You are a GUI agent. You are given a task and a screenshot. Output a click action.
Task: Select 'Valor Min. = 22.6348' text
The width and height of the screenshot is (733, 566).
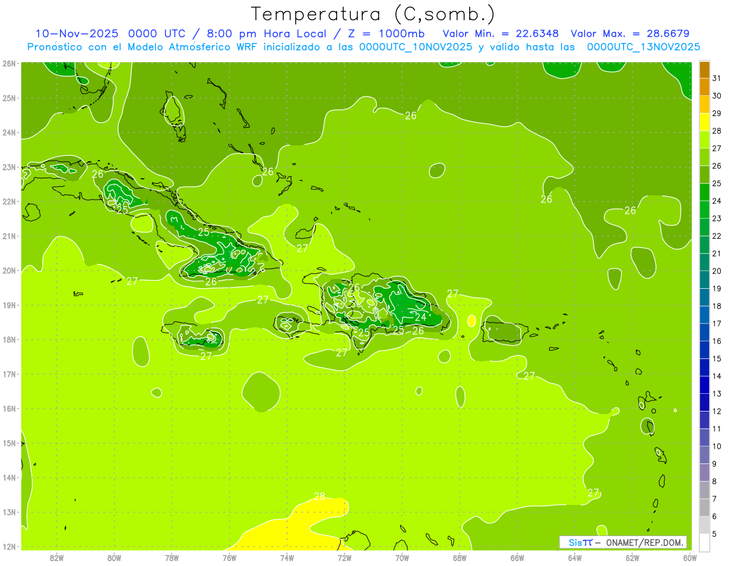[x=501, y=34]
